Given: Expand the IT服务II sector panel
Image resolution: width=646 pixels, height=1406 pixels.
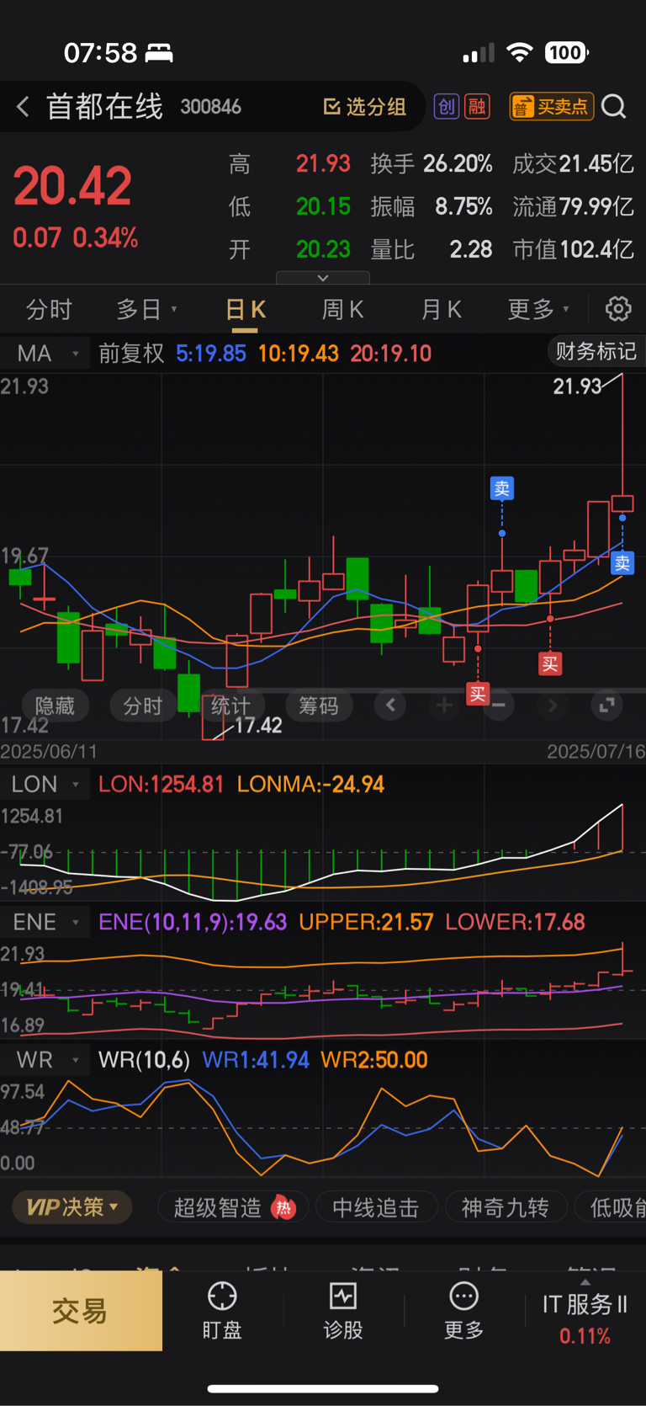Looking at the screenshot, I should pos(585,1312).
